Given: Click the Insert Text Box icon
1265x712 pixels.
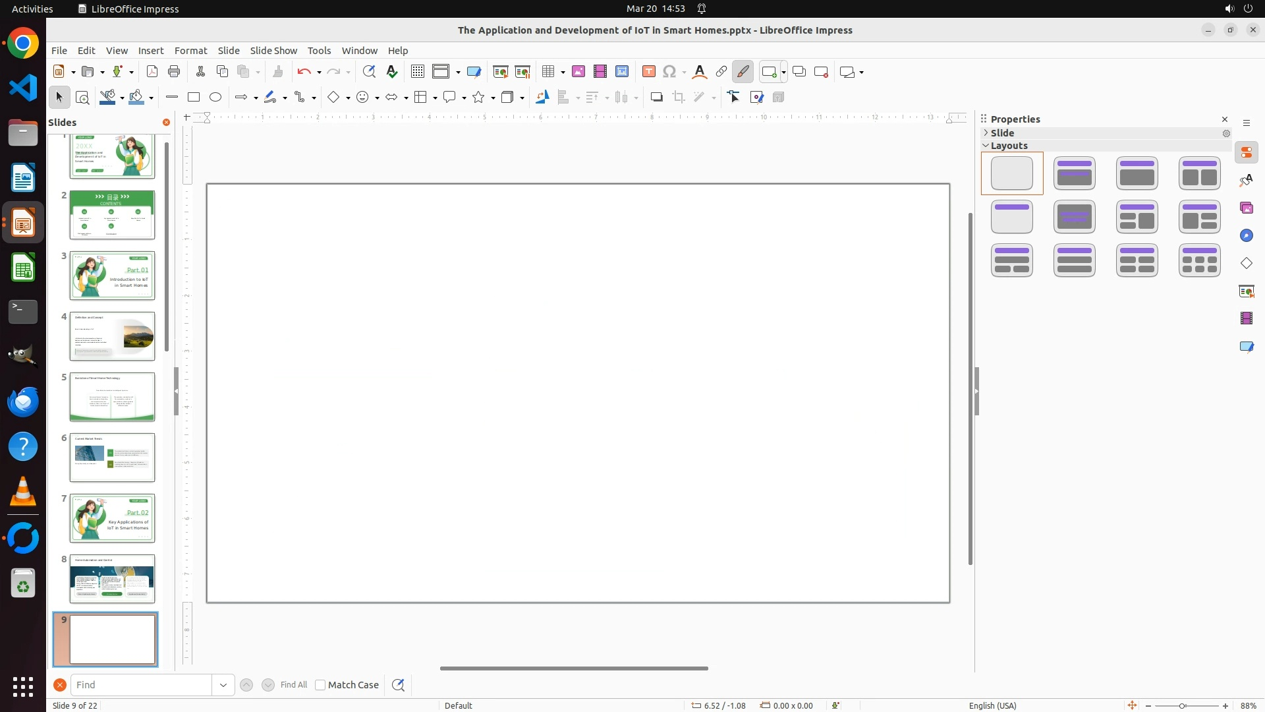Looking at the screenshot, I should click(x=648, y=72).
